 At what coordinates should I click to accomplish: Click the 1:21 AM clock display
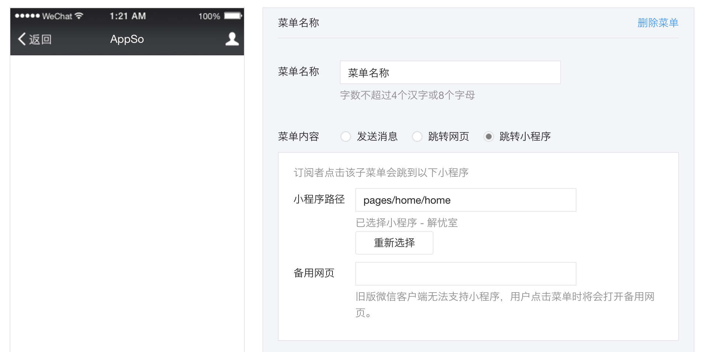pyautogui.click(x=127, y=15)
